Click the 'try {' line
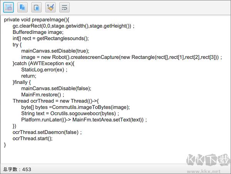This screenshot has height=174, width=231. click(17, 45)
